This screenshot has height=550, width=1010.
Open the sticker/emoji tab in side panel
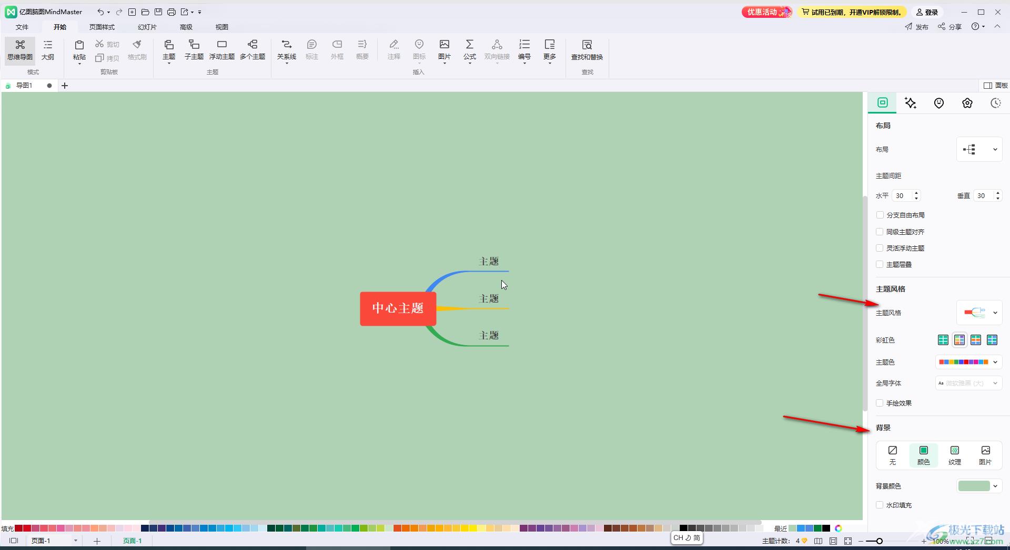[939, 103]
